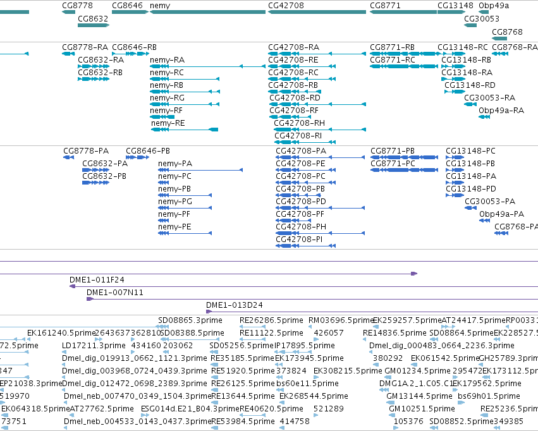Select transcript CG8771-RC

pos(404,66)
